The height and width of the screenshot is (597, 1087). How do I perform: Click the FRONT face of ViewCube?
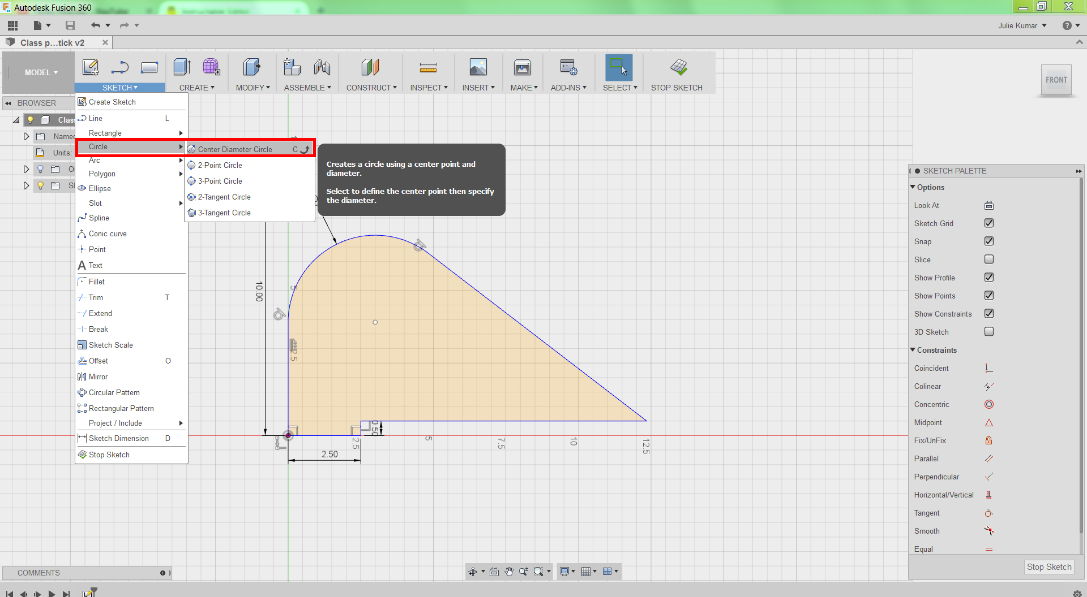click(x=1056, y=80)
